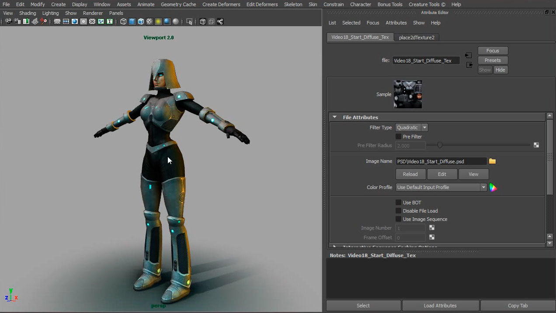Open the color profile management icon

493,187
